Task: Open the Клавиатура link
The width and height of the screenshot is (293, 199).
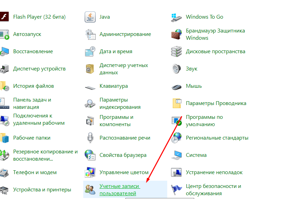Action: (x=114, y=86)
